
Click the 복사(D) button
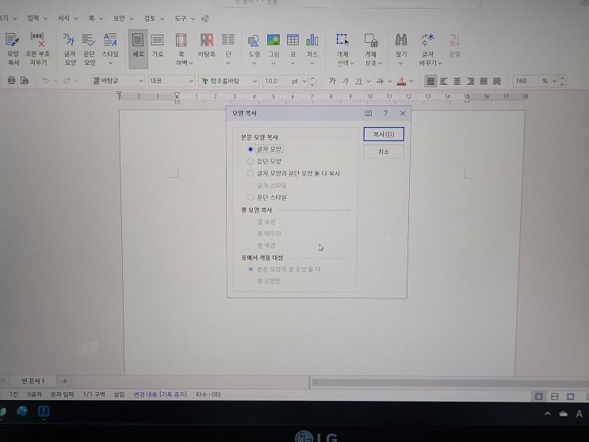[x=384, y=134]
